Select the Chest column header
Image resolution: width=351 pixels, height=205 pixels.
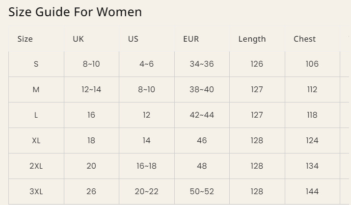[x=305, y=39]
